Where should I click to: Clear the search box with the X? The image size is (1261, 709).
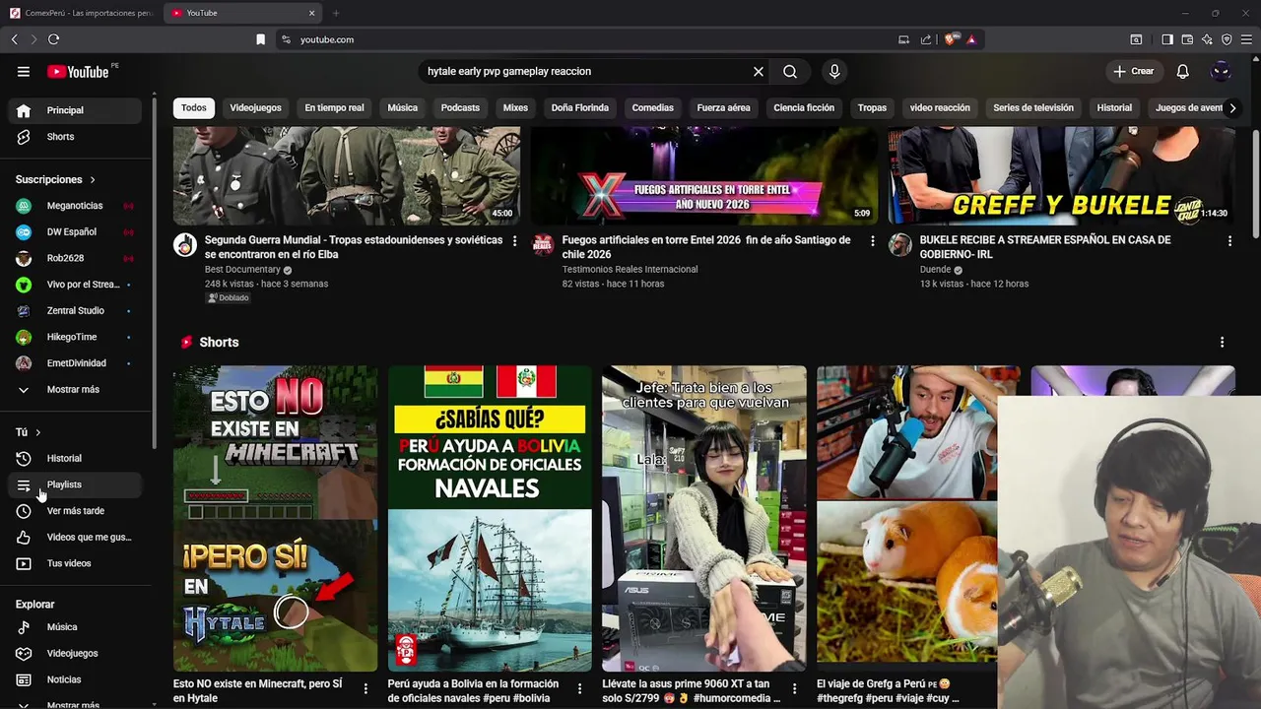click(x=759, y=71)
